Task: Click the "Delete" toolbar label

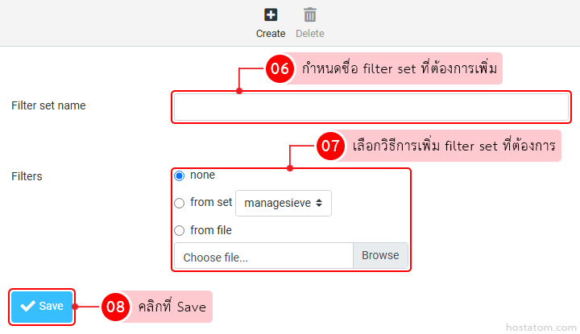Action: (310, 34)
